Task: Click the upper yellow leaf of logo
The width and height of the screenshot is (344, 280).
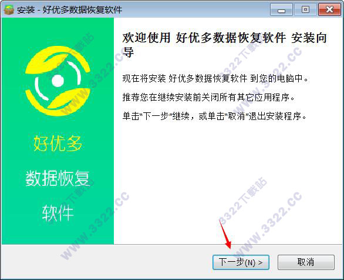Action: [58, 59]
